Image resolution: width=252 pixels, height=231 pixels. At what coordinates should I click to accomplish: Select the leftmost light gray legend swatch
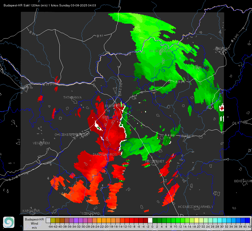pyautogui.click(x=48, y=220)
